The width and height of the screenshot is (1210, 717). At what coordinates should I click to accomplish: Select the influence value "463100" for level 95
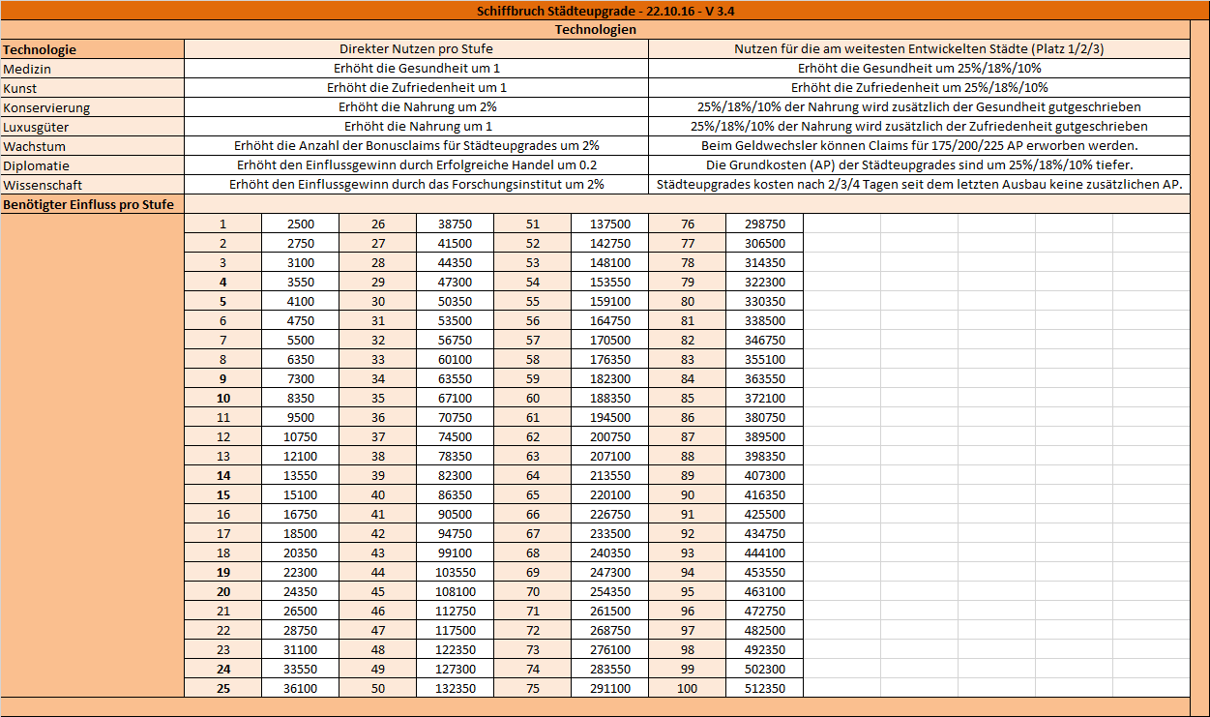coord(764,591)
